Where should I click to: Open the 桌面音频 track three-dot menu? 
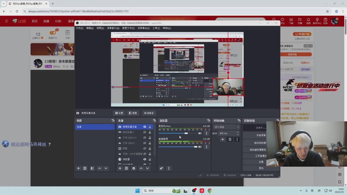[206, 147]
